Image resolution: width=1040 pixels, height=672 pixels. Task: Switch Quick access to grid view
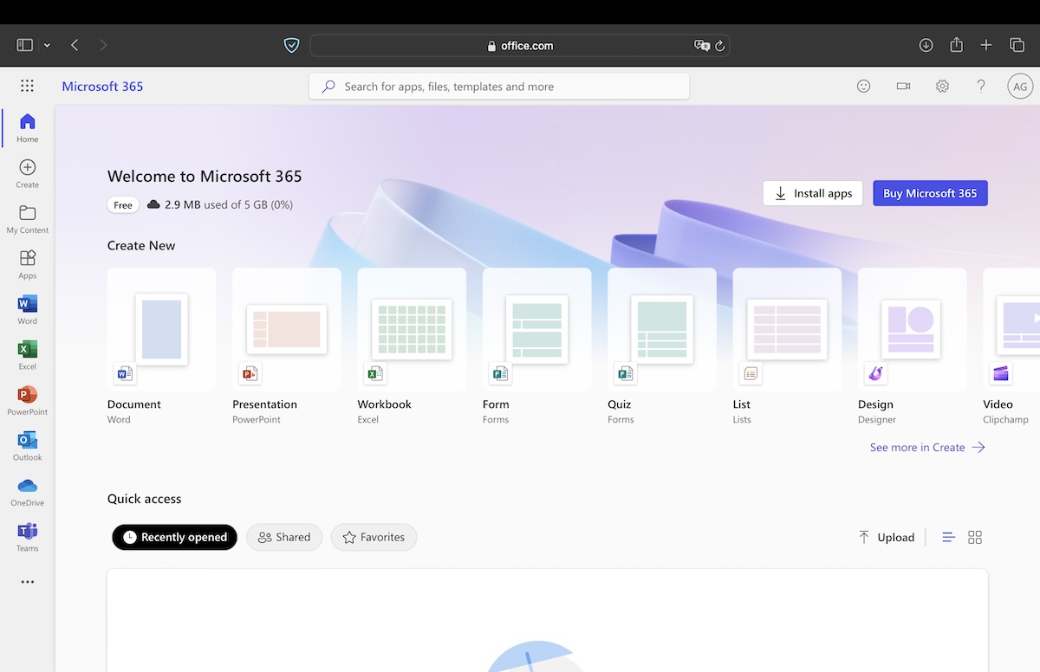975,537
